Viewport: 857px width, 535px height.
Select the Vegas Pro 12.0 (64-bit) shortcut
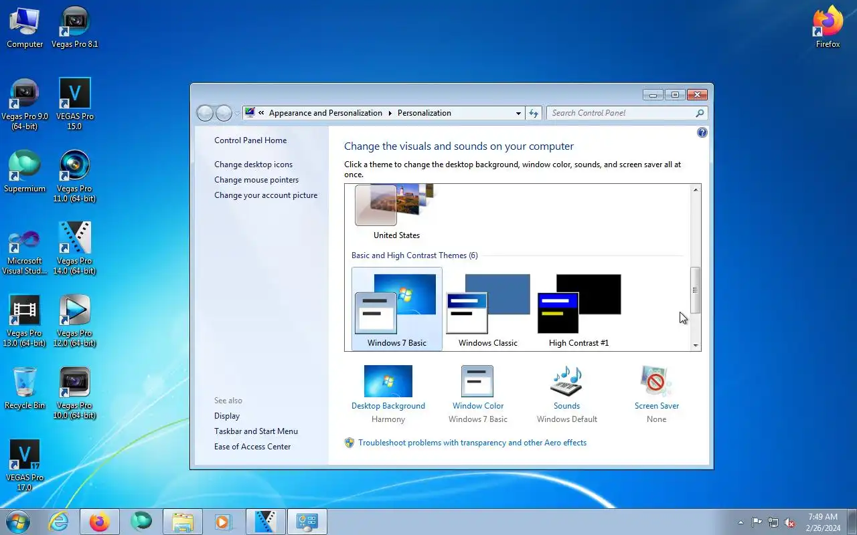click(75, 321)
